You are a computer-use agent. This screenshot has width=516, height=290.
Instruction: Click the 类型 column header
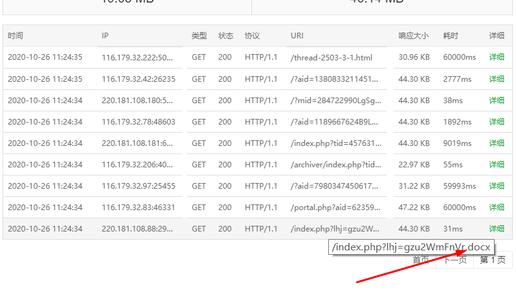pyautogui.click(x=199, y=35)
